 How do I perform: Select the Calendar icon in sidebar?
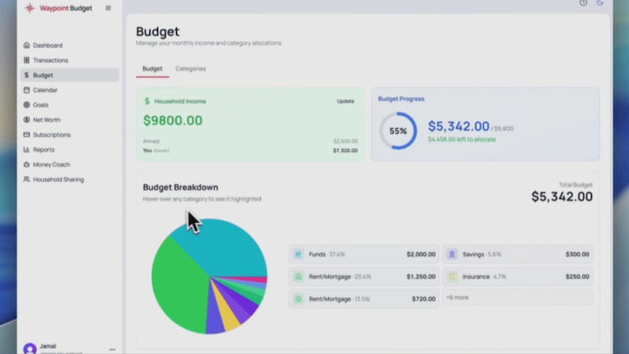26,90
